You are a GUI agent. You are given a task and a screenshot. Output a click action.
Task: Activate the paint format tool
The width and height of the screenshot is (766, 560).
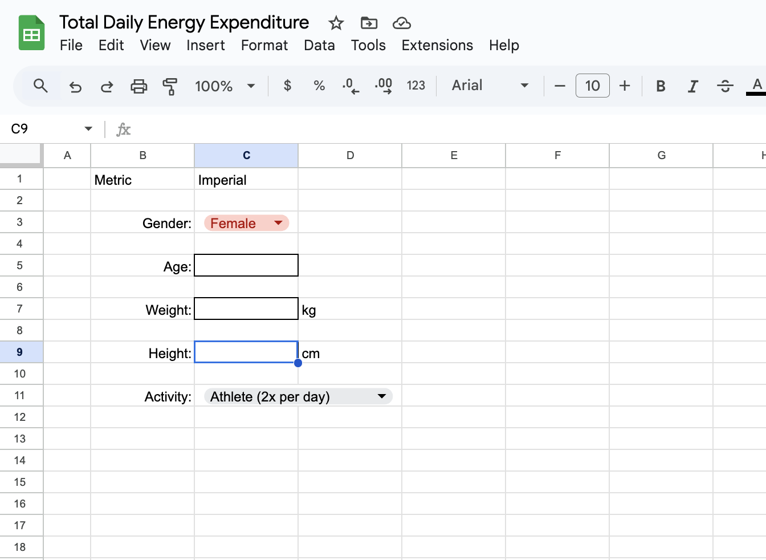(170, 86)
